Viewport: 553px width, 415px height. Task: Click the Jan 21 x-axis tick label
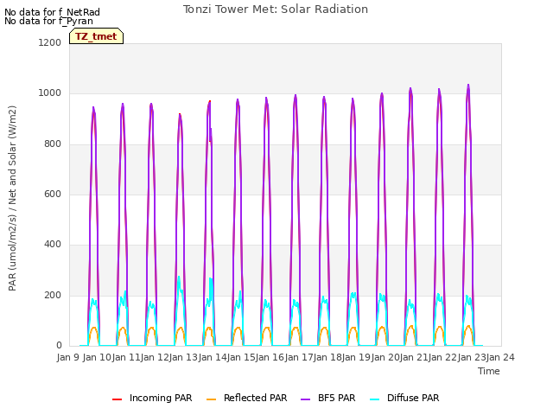[414, 357]
